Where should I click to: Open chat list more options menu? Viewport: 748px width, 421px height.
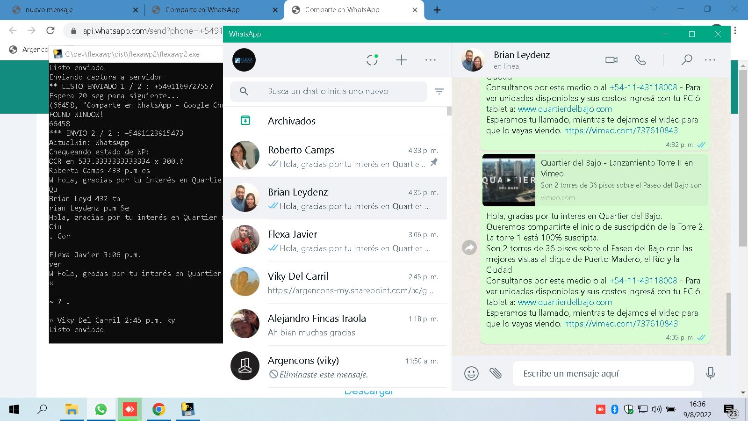(431, 60)
